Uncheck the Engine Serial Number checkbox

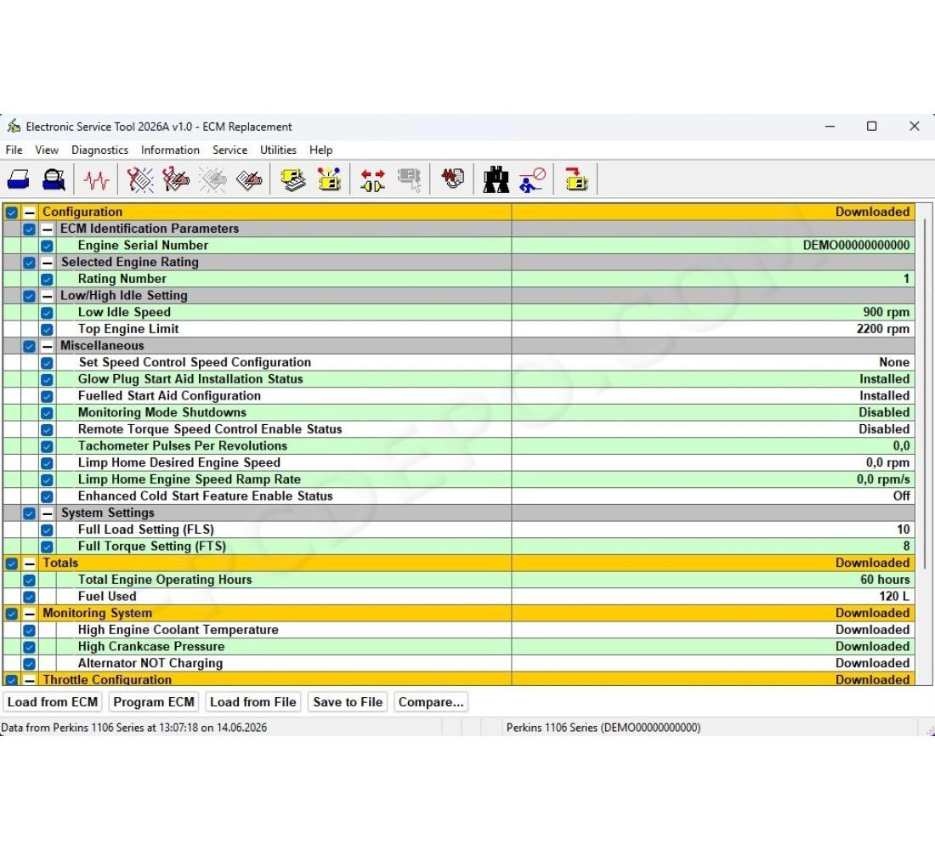[x=47, y=246]
